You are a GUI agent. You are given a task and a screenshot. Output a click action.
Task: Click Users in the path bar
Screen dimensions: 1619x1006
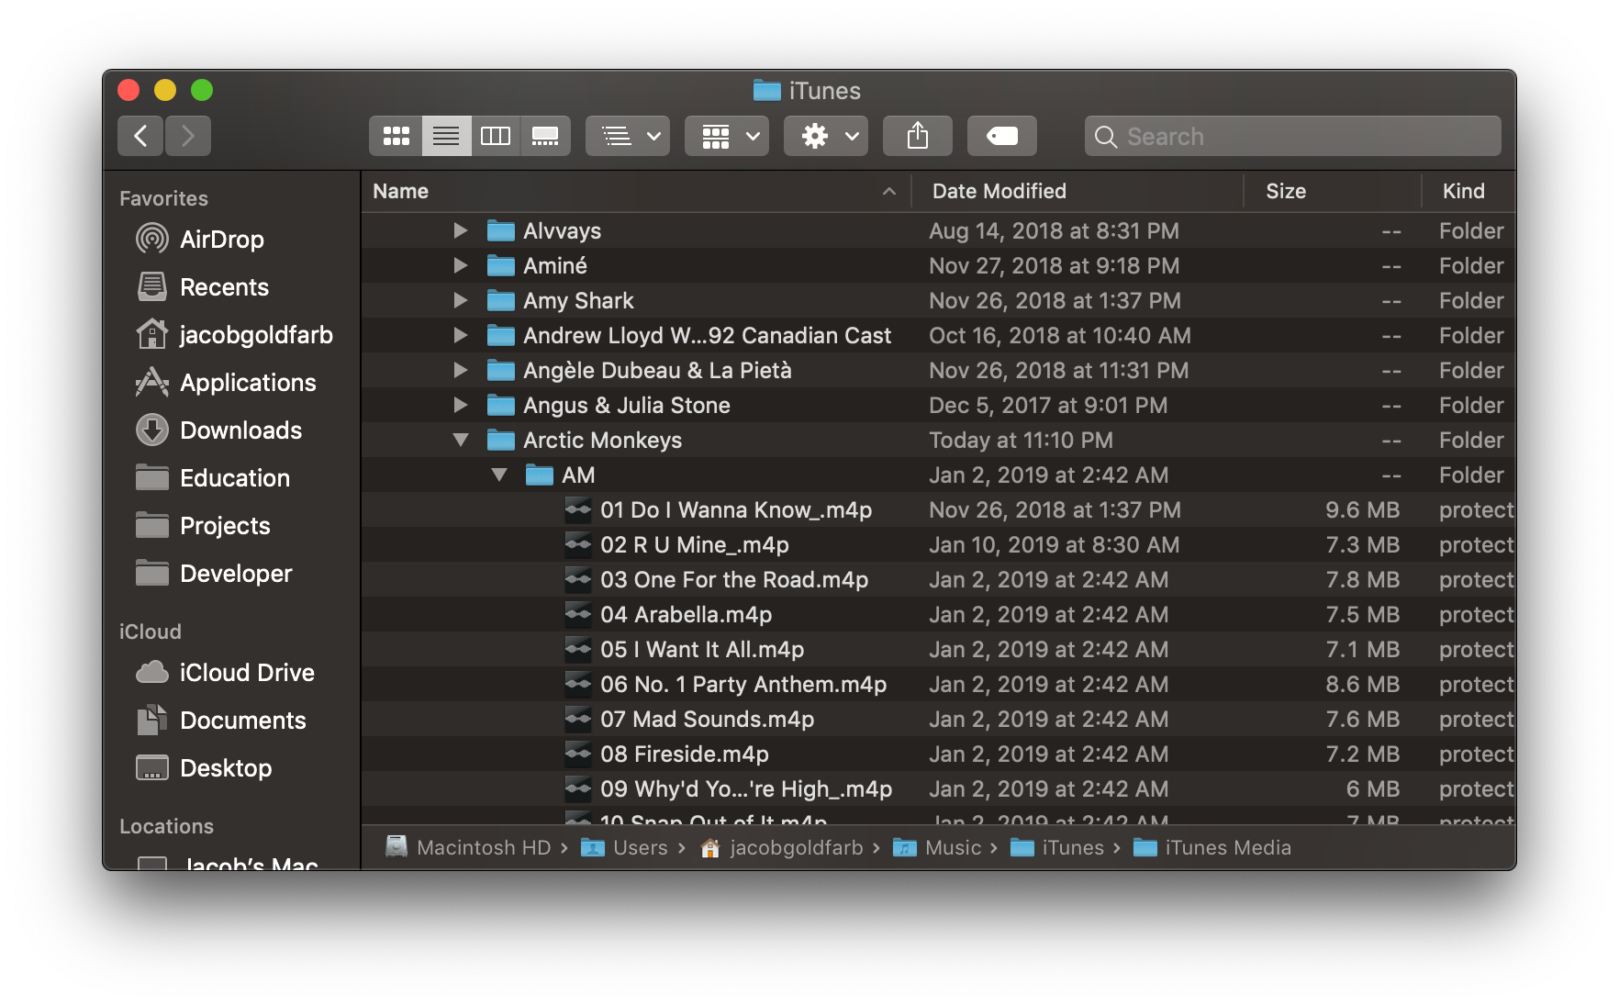tap(625, 847)
